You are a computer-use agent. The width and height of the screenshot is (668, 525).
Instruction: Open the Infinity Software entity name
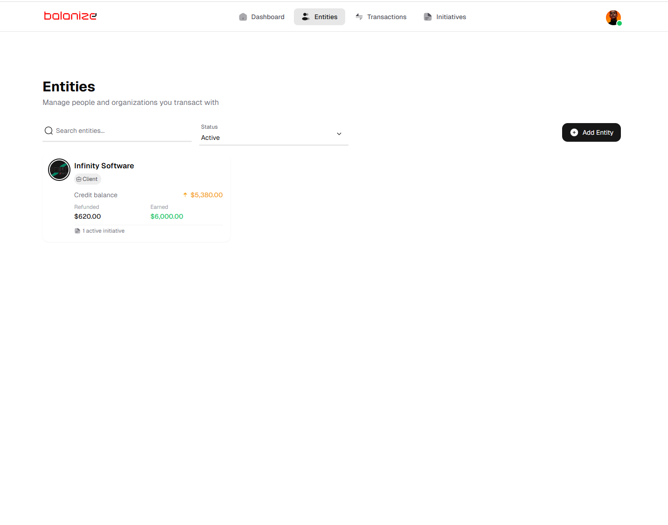point(104,166)
